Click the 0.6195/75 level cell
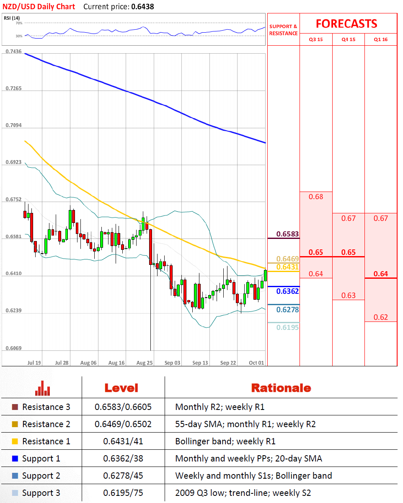The image size is (403, 503). (123, 493)
